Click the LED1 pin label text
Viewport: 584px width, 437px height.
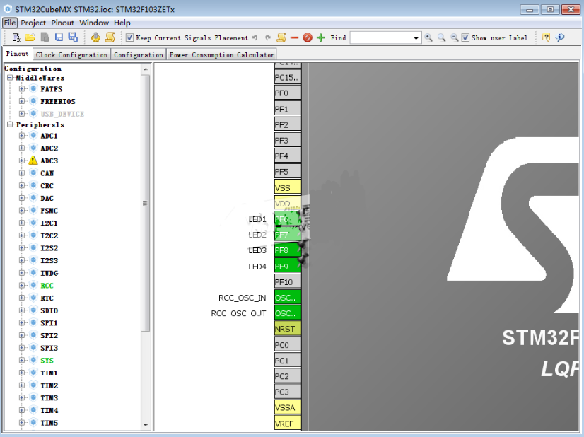(x=257, y=219)
